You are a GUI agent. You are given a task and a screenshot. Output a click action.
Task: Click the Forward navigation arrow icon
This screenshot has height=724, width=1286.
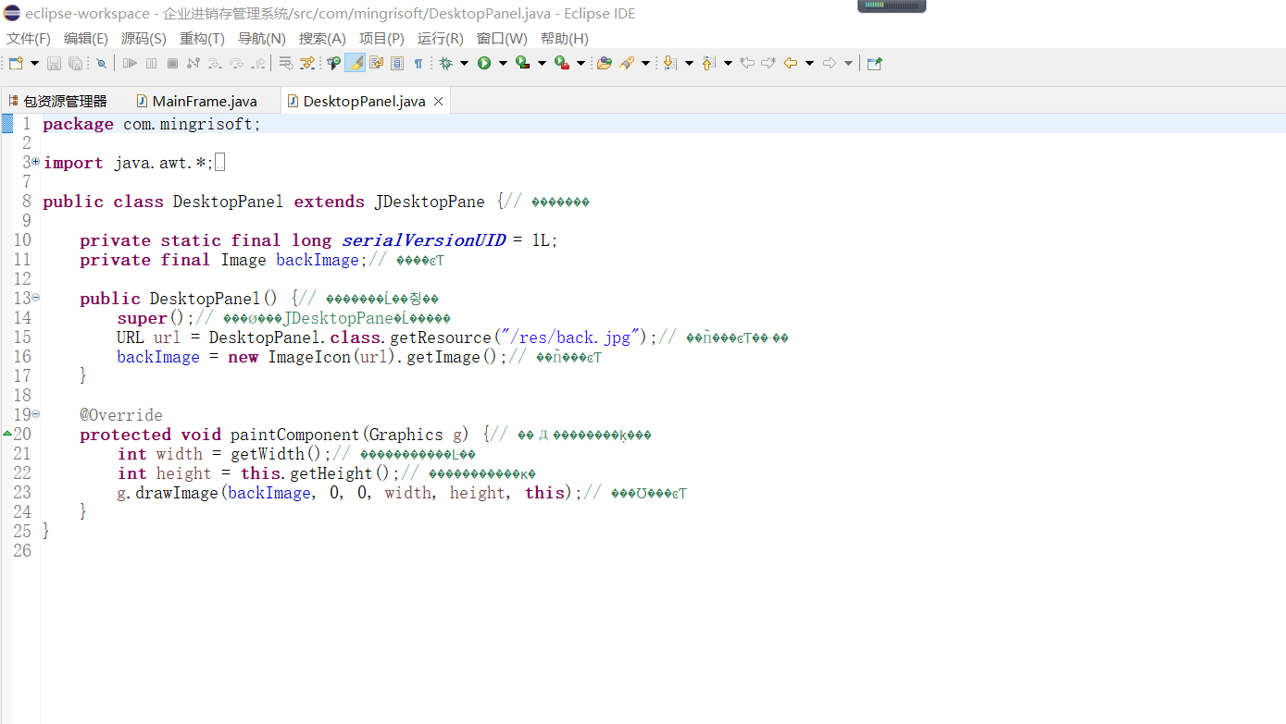click(830, 63)
